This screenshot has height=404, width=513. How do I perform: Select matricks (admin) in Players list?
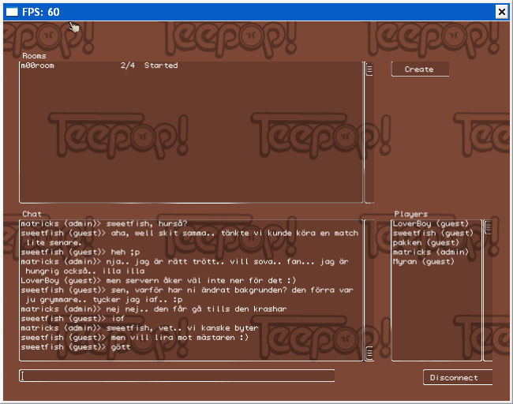[x=431, y=252]
